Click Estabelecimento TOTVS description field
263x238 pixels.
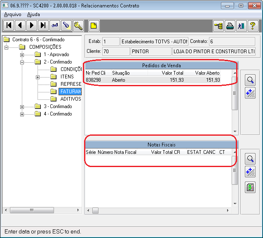154,42
